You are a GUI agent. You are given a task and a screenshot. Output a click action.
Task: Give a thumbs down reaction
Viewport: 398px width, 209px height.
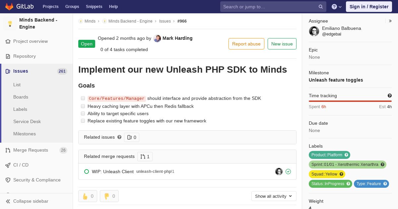coord(109,196)
